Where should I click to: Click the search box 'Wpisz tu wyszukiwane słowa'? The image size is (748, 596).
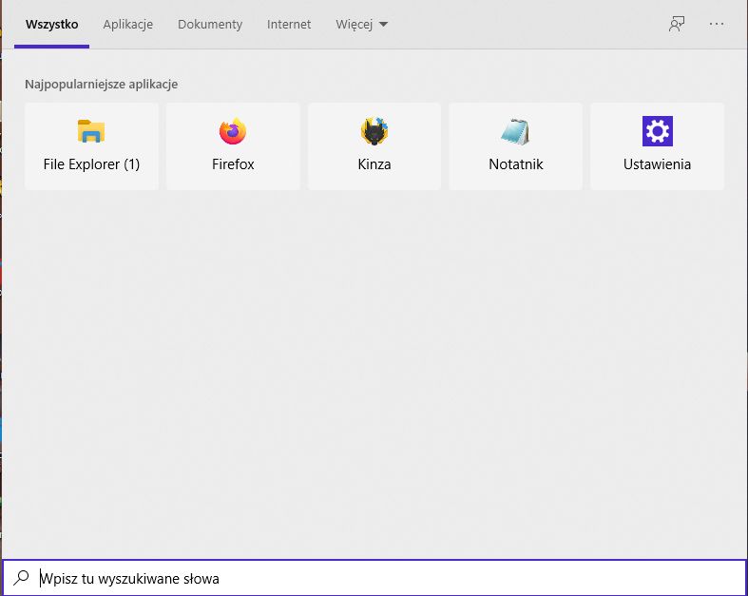(x=374, y=578)
